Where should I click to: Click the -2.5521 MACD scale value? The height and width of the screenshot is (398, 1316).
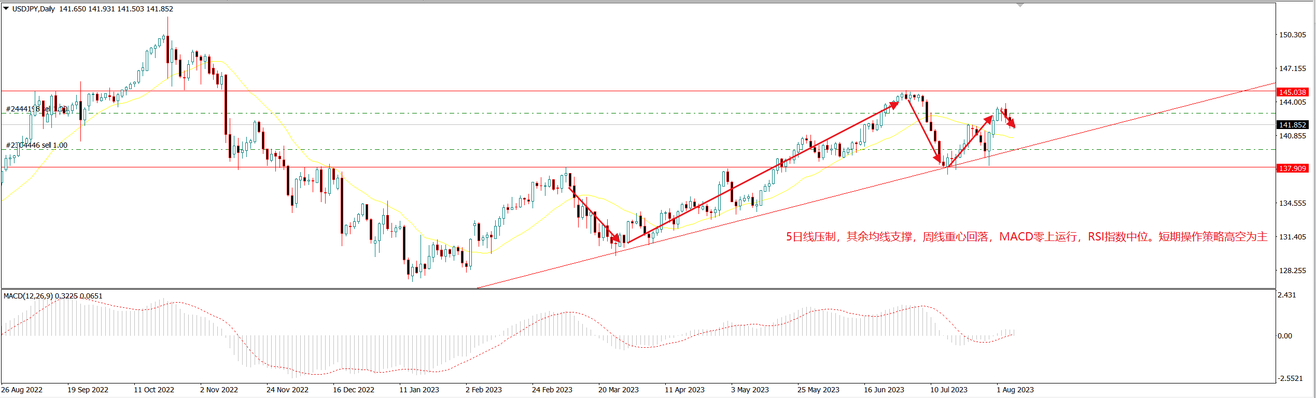point(1290,378)
